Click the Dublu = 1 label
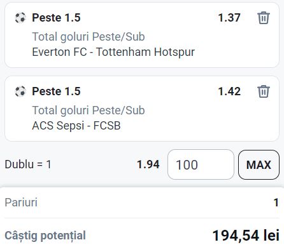 point(28,164)
